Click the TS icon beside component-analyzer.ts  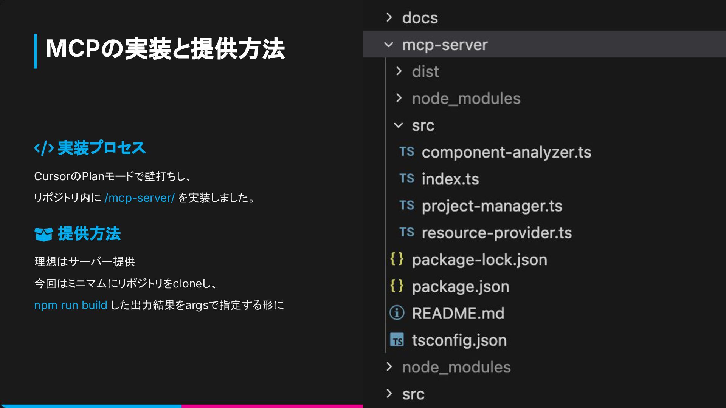click(406, 151)
